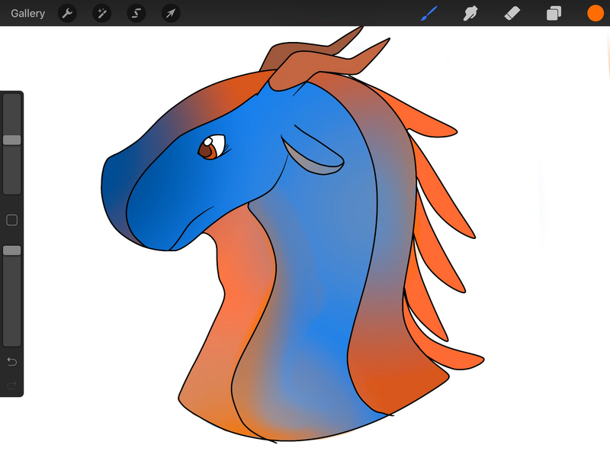This screenshot has height=458, width=610.
Task: Click the brush size slider handle
Action: pyautogui.click(x=12, y=140)
